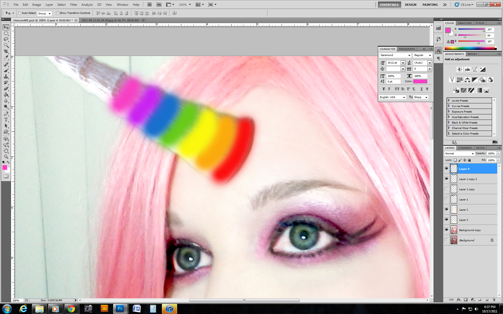The width and height of the screenshot is (503, 314).
Task: Select the Paint Bucket tool
Action: pyautogui.click(x=6, y=94)
